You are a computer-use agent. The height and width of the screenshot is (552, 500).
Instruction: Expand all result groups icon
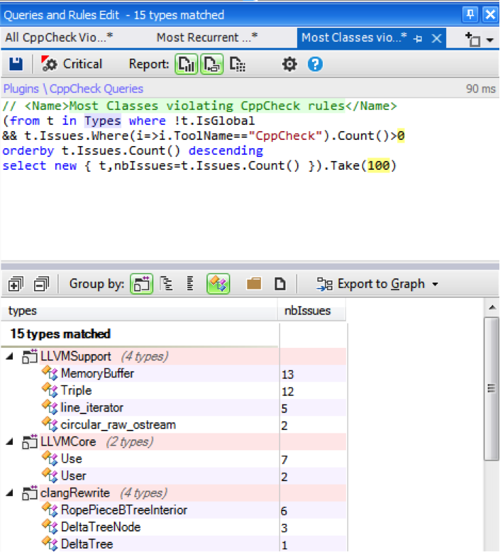(16, 284)
